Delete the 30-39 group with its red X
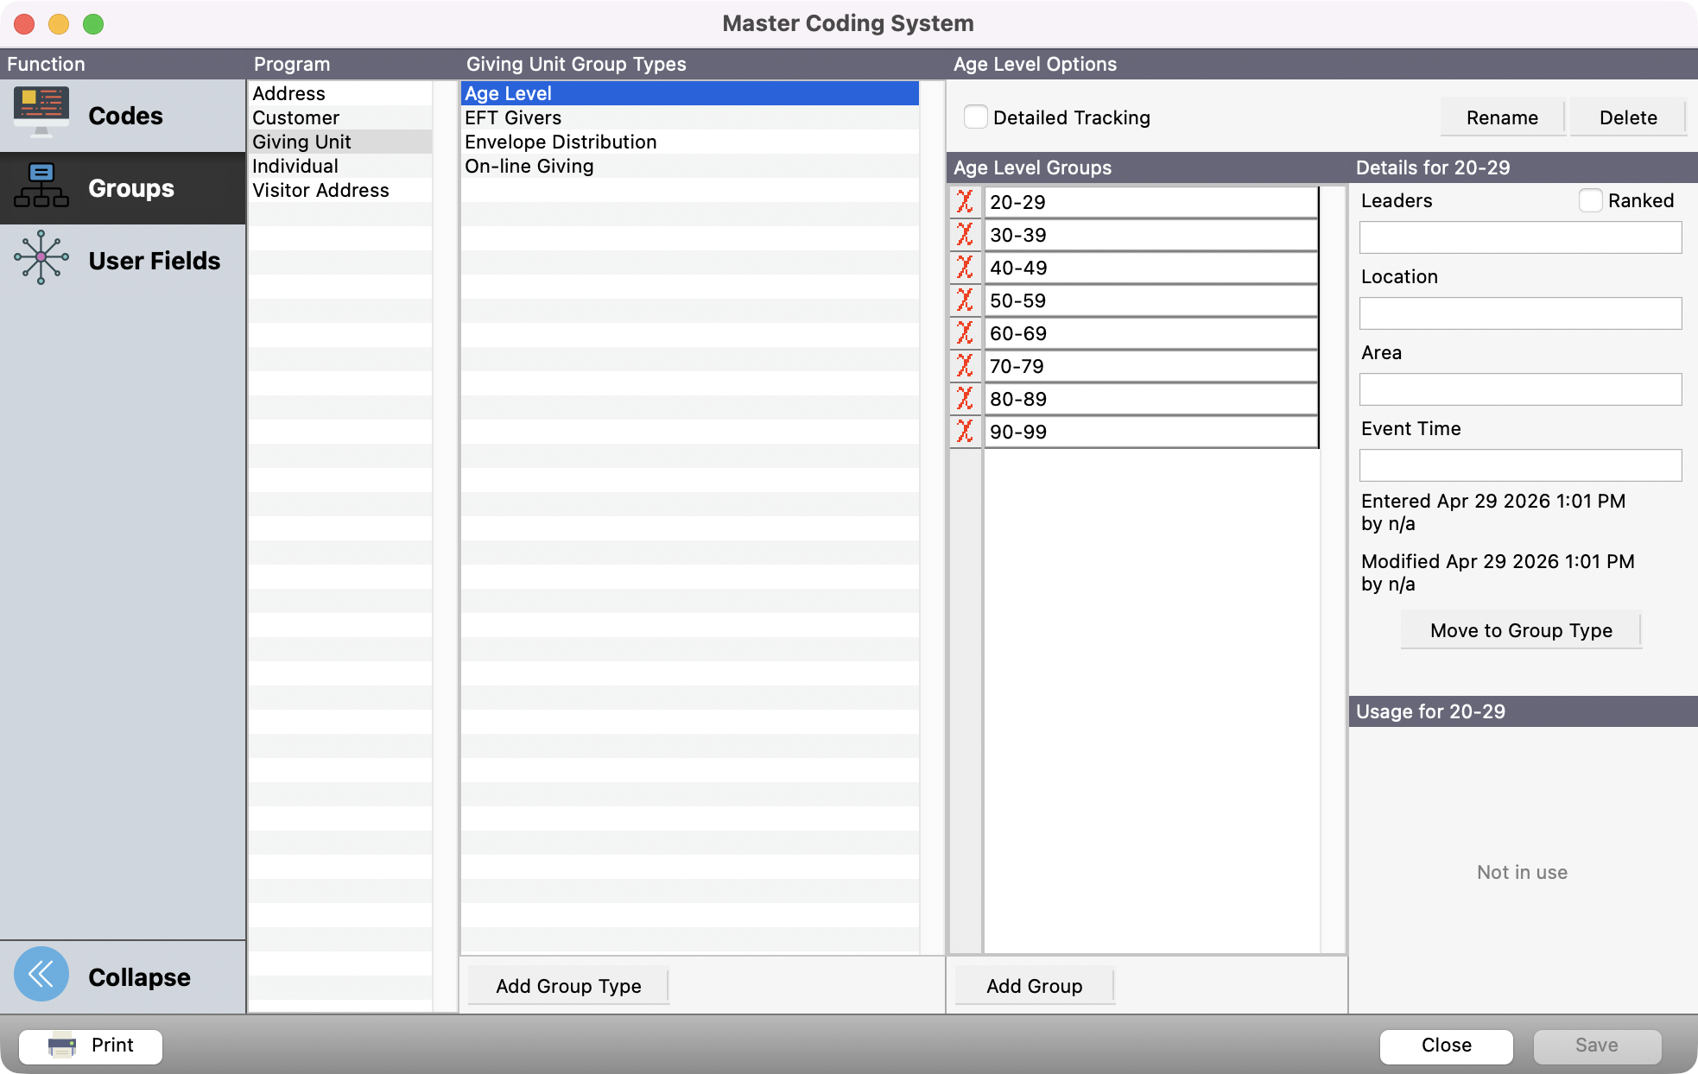Screen dimensions: 1698x1074 [966, 235]
